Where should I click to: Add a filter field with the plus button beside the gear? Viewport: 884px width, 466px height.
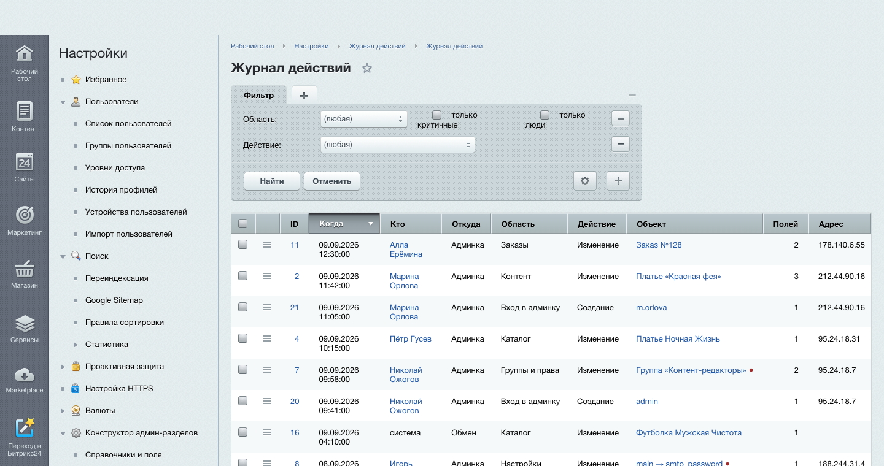click(618, 181)
